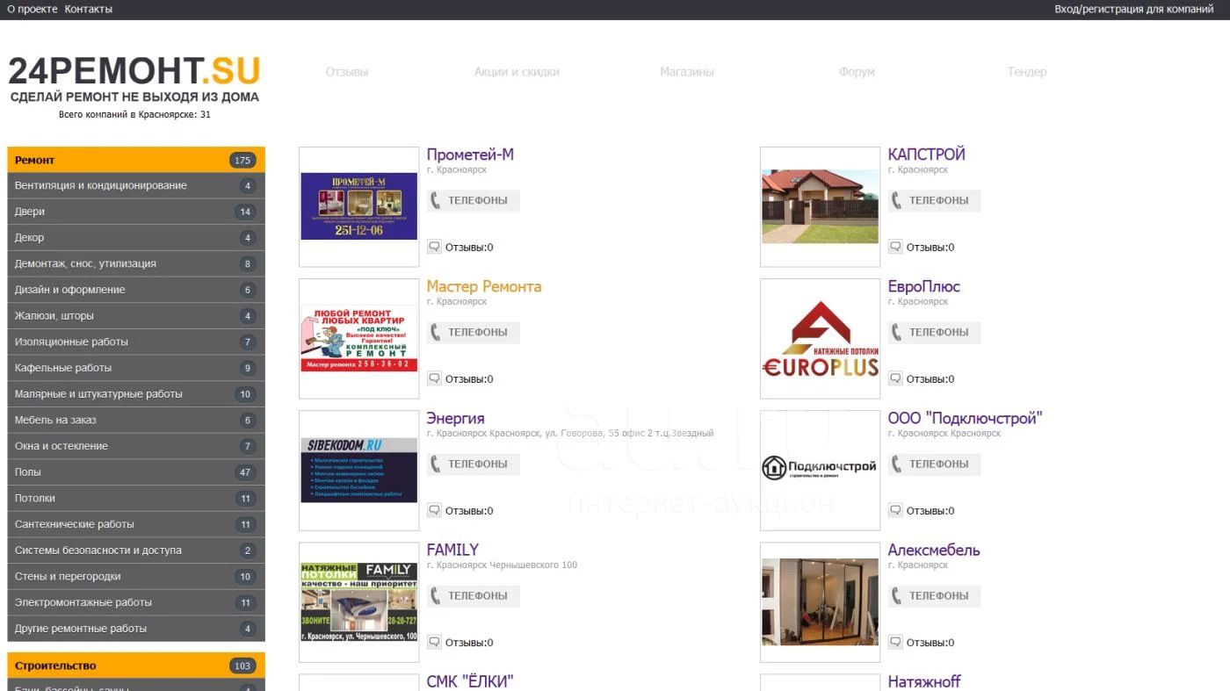Open the Тендер section

click(1027, 72)
